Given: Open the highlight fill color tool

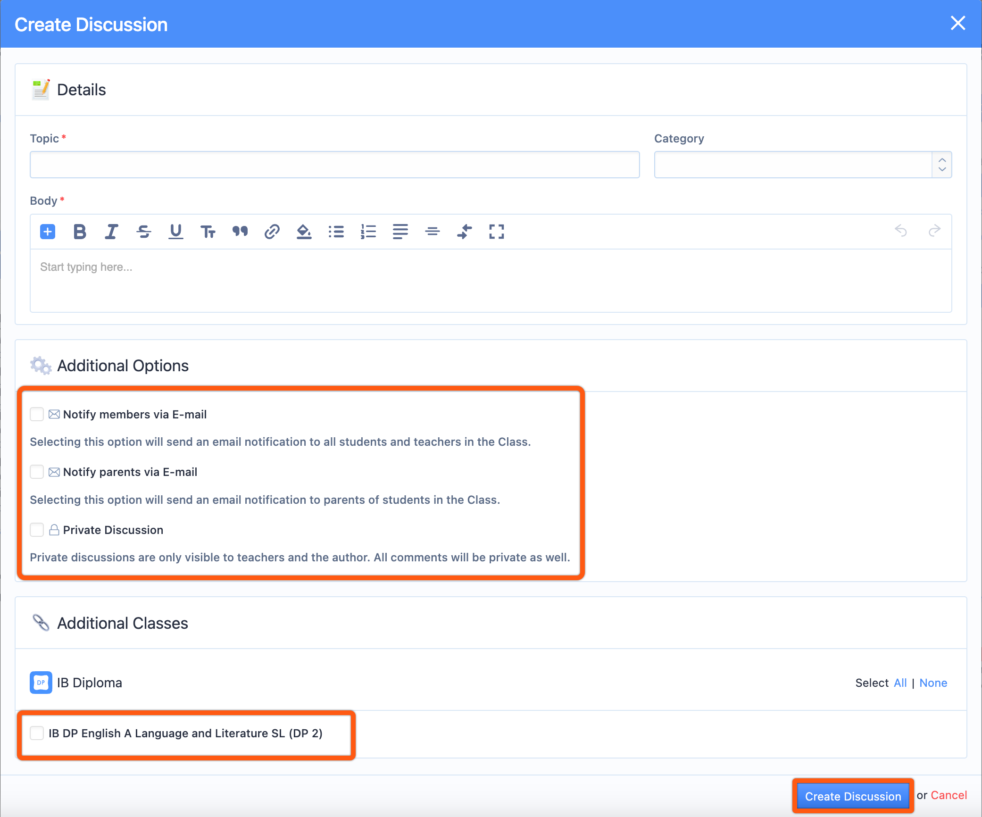Looking at the screenshot, I should click(304, 232).
